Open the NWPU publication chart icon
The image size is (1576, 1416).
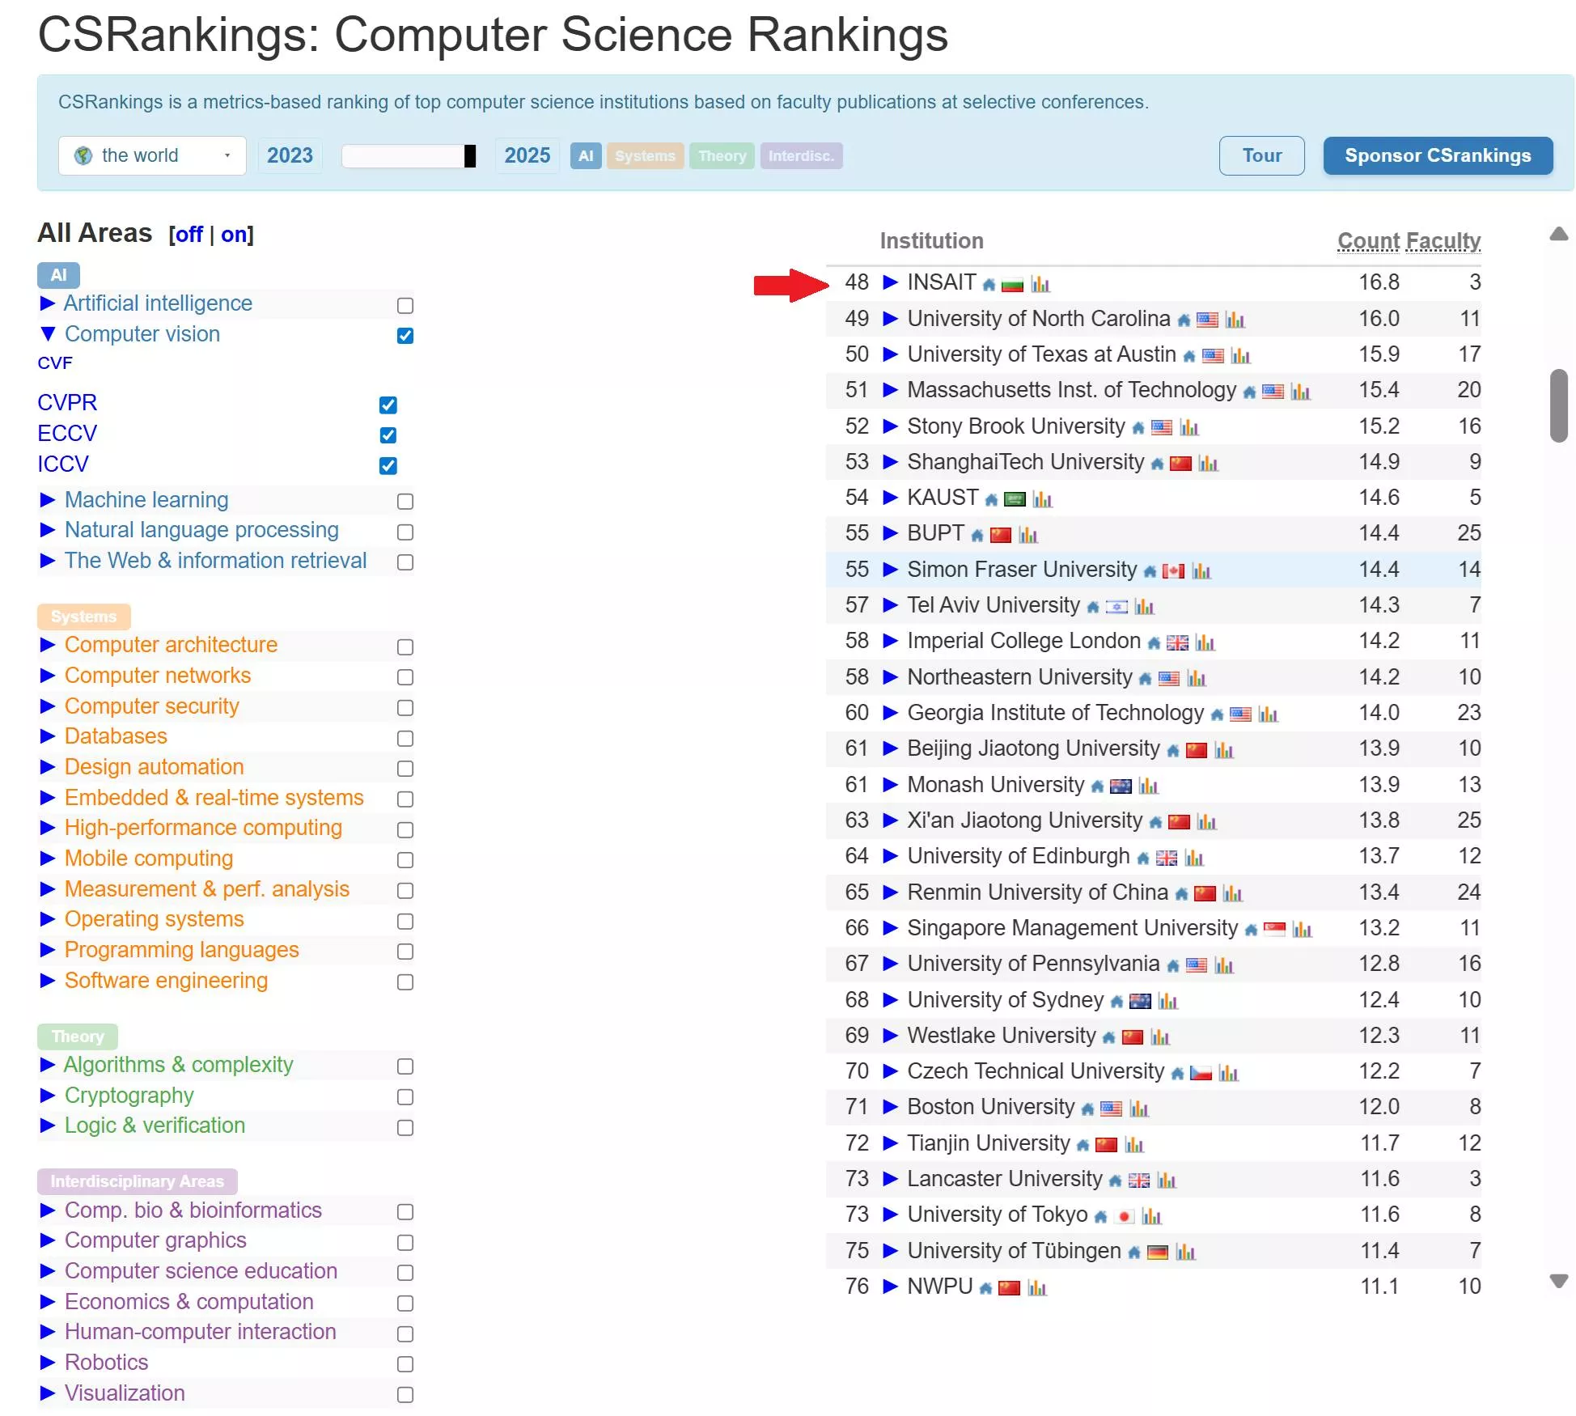(x=1037, y=1288)
